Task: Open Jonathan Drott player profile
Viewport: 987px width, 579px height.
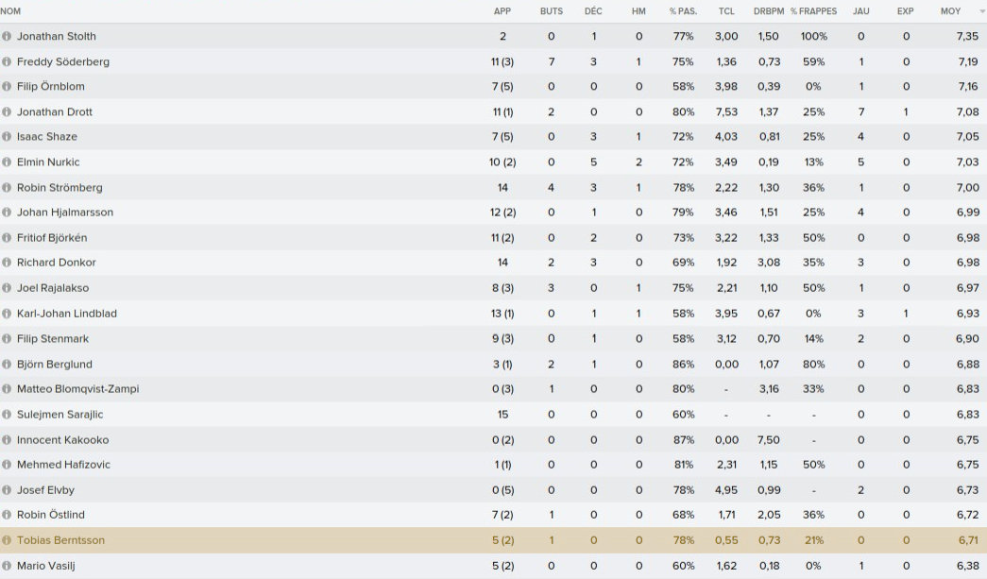Action: [x=55, y=111]
